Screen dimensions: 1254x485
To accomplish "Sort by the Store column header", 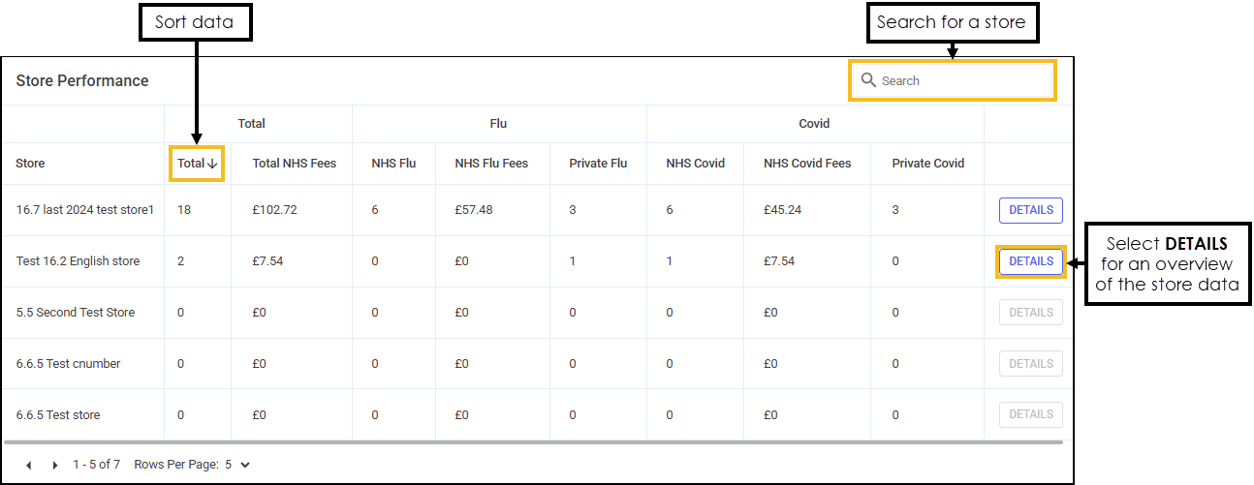I will (30, 164).
